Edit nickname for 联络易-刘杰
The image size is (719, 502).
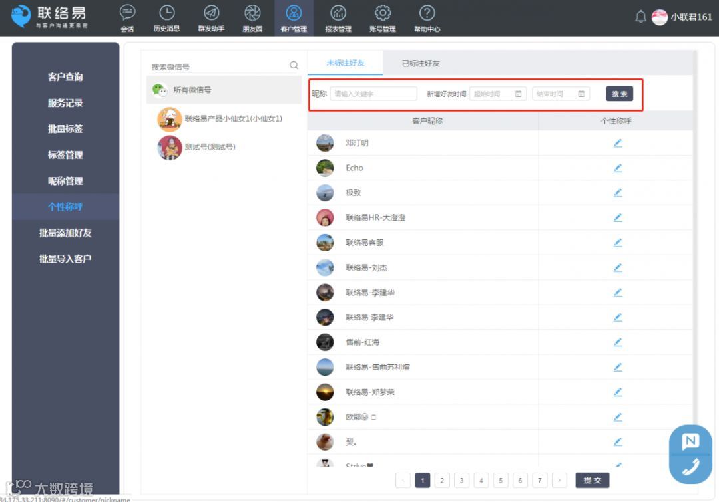(618, 267)
